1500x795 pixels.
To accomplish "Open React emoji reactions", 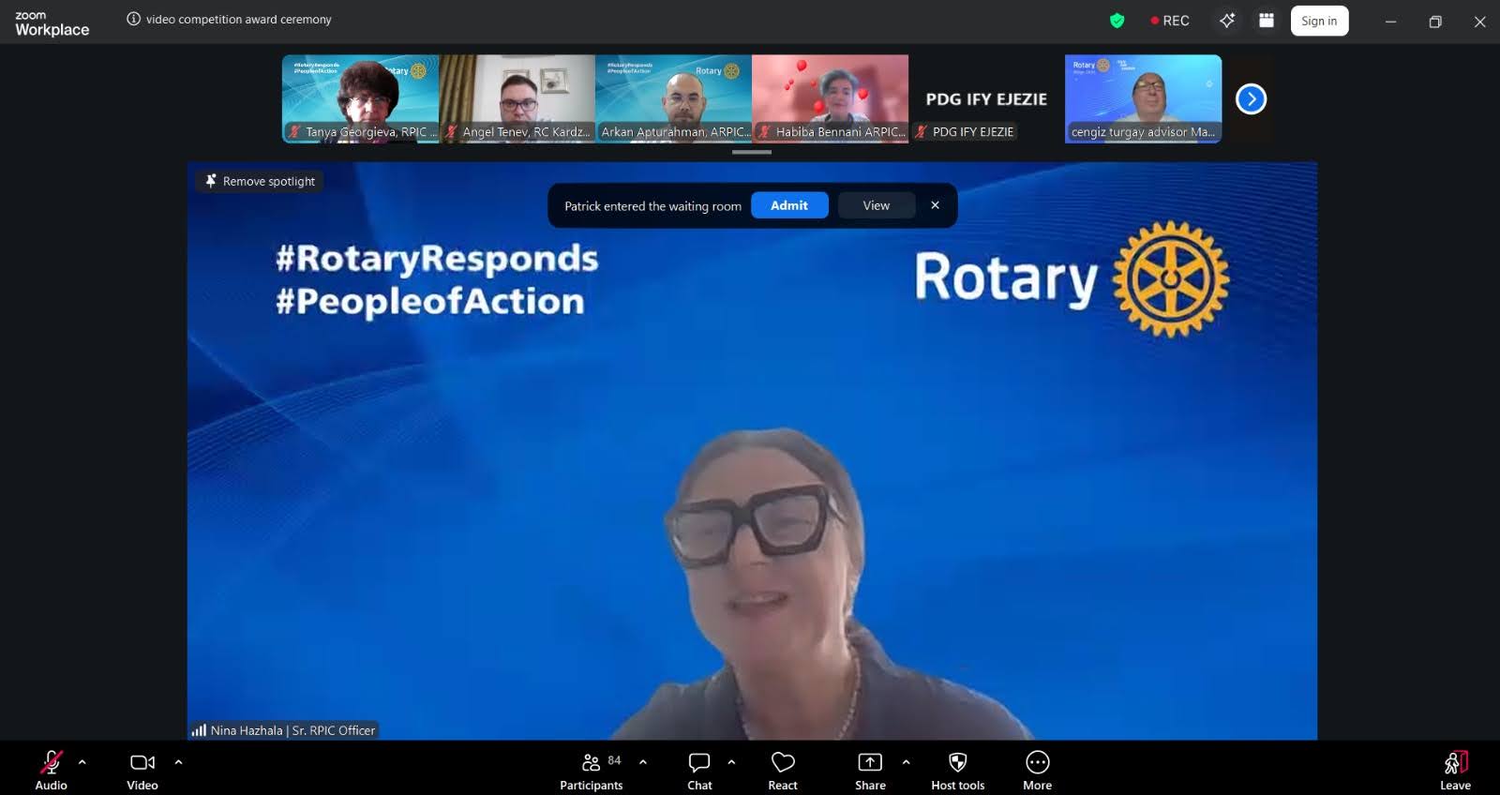I will [x=783, y=770].
